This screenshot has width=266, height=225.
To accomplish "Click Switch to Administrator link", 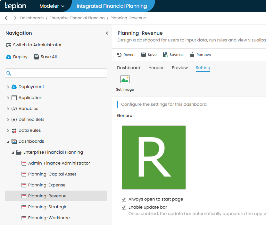I will 37,45.
